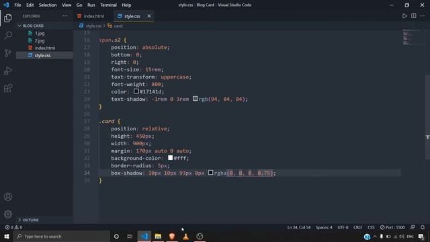
Task: Open the Terminal menu
Action: (x=108, y=5)
